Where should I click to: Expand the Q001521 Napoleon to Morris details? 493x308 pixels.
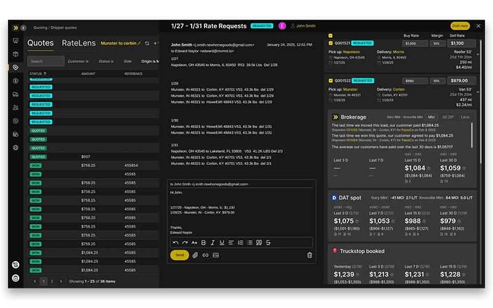[x=478, y=54]
